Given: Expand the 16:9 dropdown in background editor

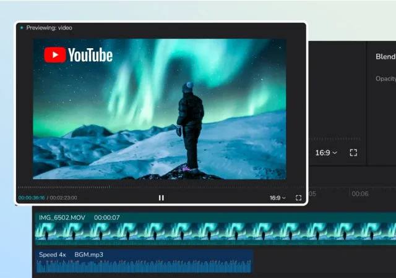Looking at the screenshot, I should click(x=326, y=153).
